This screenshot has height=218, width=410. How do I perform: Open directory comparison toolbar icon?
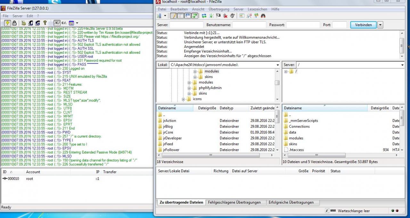coord(249,16)
